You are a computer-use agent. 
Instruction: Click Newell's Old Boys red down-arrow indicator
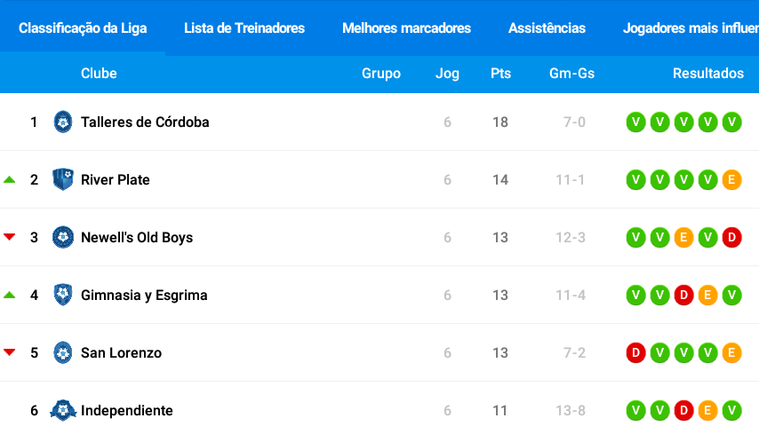tap(10, 237)
